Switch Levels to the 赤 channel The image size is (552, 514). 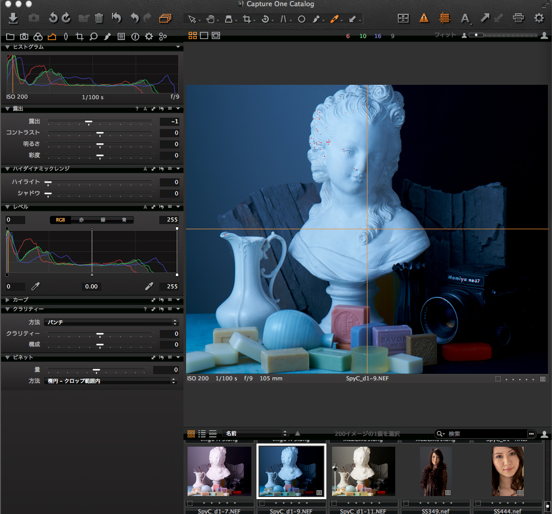pyautogui.click(x=81, y=220)
